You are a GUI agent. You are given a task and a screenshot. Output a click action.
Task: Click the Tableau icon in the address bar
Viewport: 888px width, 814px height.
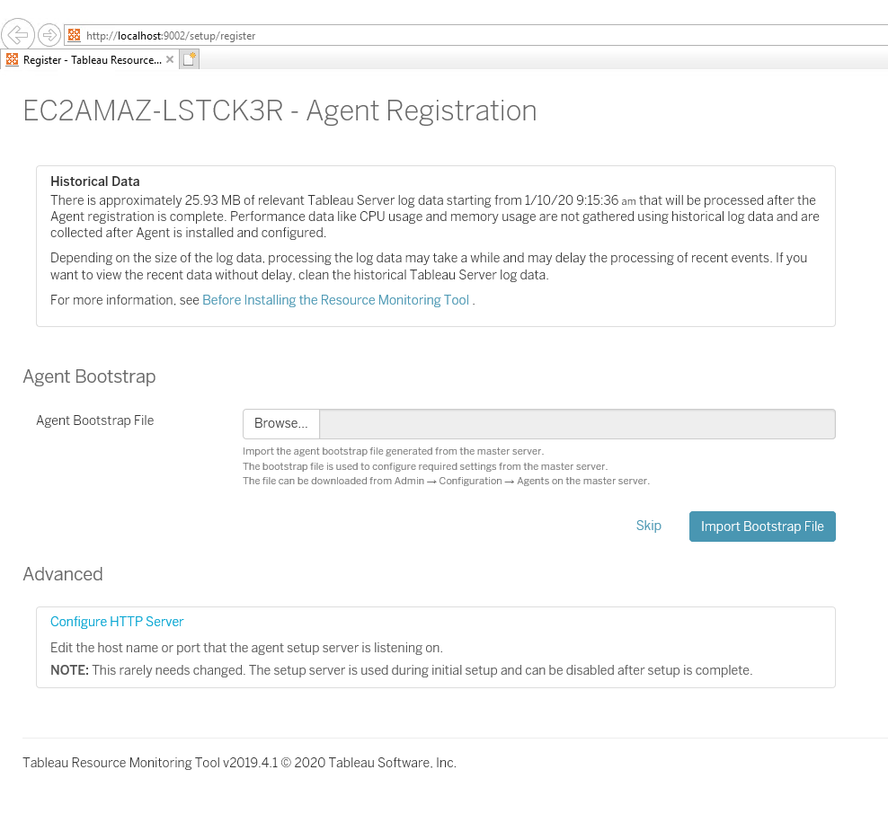pos(74,35)
